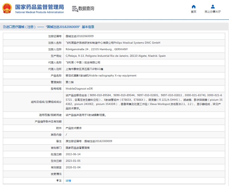Screen dimensions: 229x186
Task: Click the 产品技术要求 attachment value
Action: coord(73,128)
